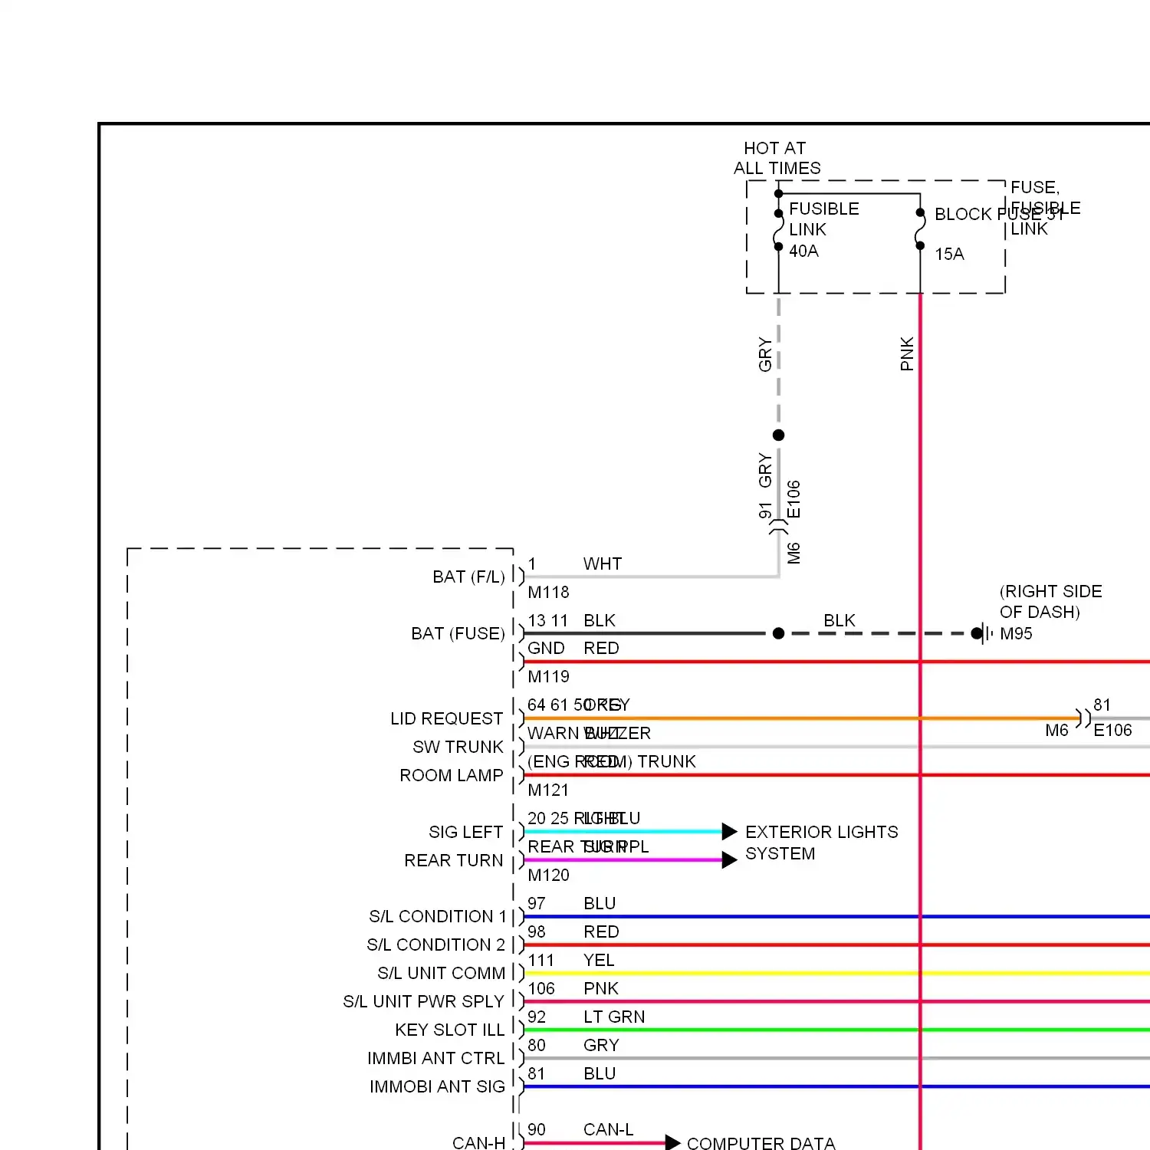This screenshot has width=1150, height=1150.
Task: Click the "S/L CONDITION 2" label
Action: [x=435, y=945]
